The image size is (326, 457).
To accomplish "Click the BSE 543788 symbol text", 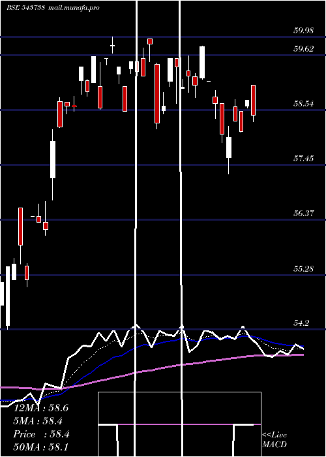I will coord(25,8).
